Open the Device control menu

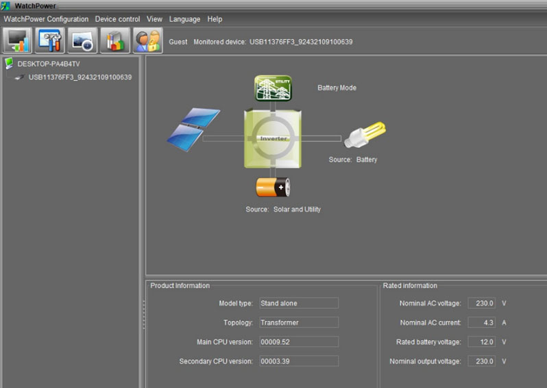[x=117, y=19]
